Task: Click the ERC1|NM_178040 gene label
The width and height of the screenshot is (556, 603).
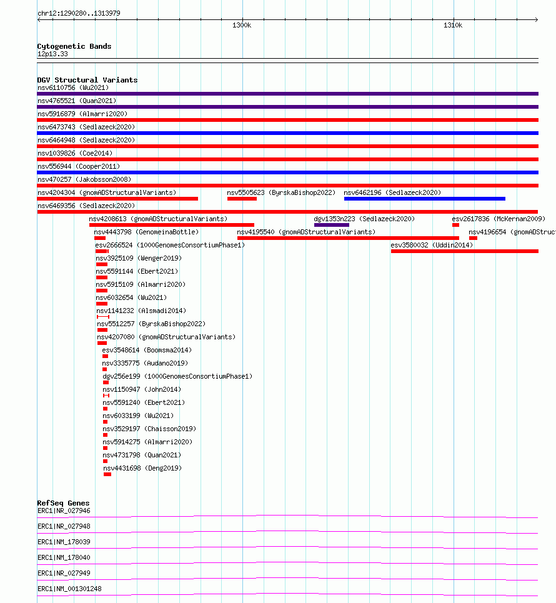Action: [x=64, y=557]
